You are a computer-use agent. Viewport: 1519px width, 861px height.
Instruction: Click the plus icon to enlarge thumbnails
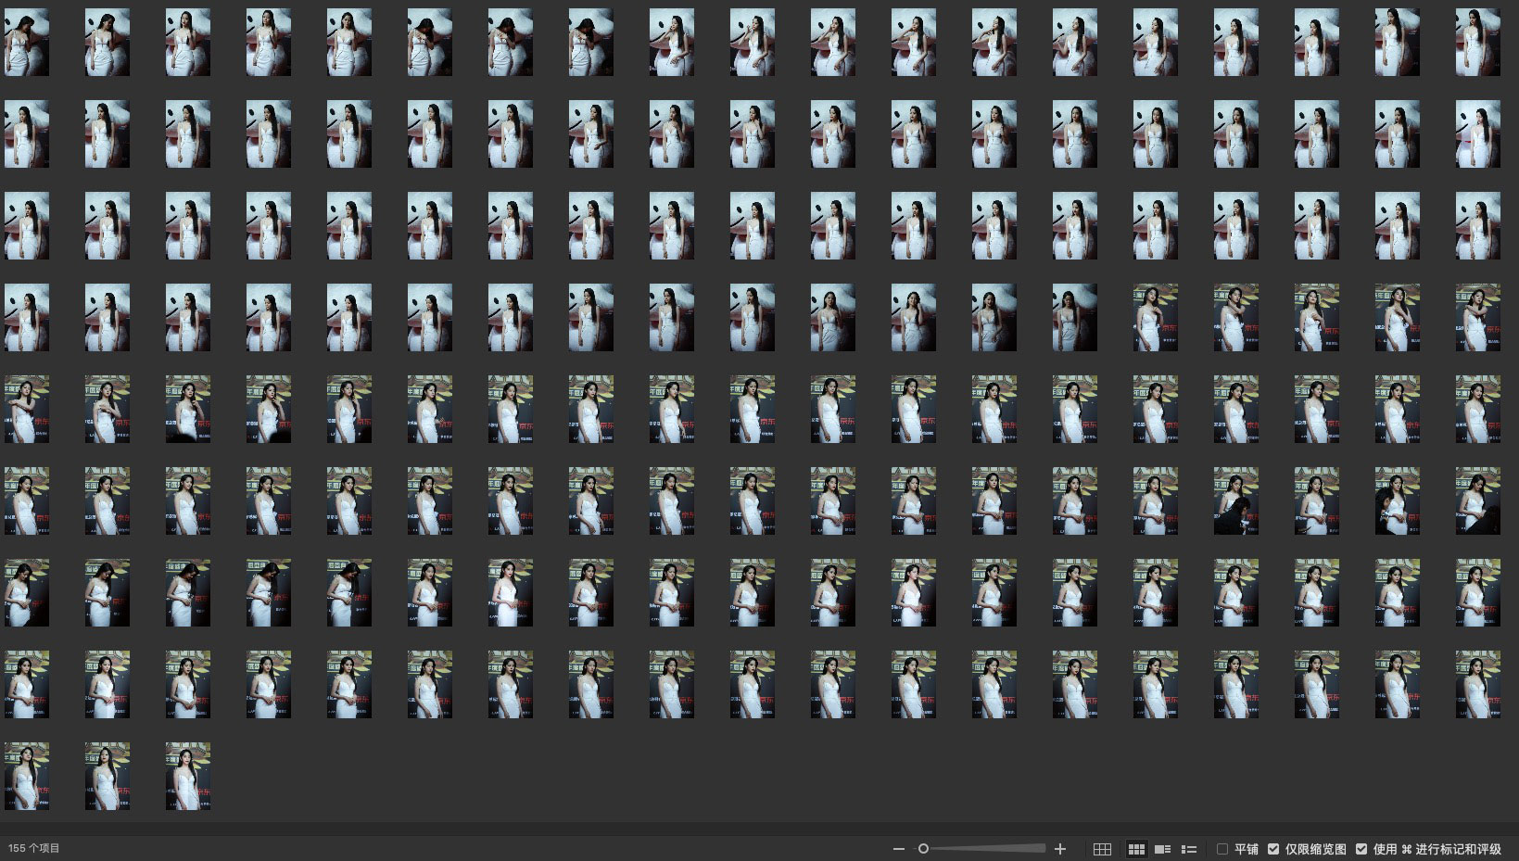1060,849
